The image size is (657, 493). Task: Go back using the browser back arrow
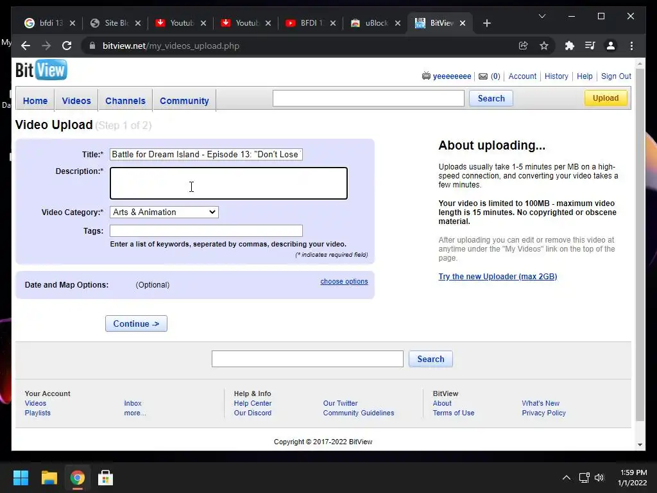(26, 46)
